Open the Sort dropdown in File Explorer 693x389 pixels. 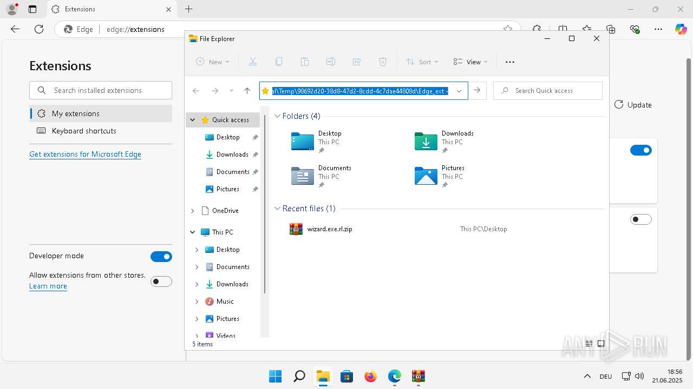(422, 62)
